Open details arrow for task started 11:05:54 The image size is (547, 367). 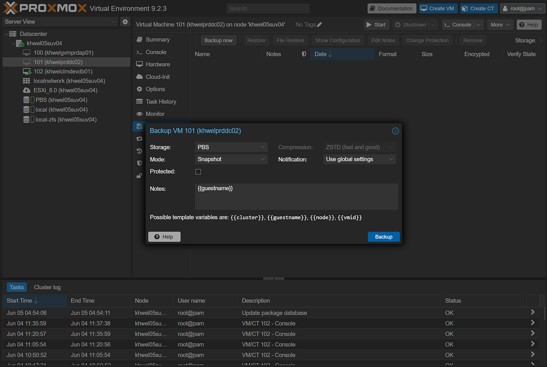tap(533, 344)
